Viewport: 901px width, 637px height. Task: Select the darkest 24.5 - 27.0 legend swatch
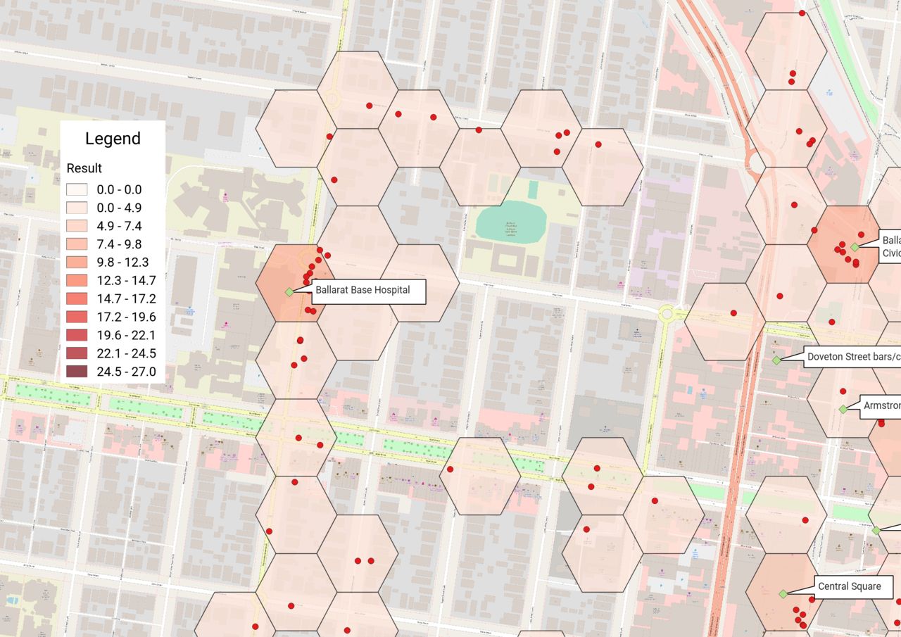(x=77, y=372)
